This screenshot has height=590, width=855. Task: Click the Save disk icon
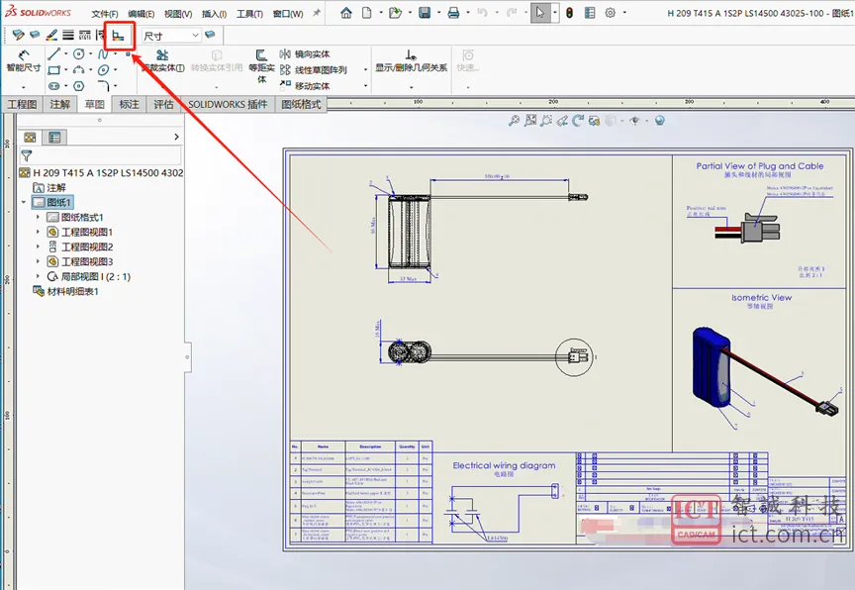[x=425, y=13]
